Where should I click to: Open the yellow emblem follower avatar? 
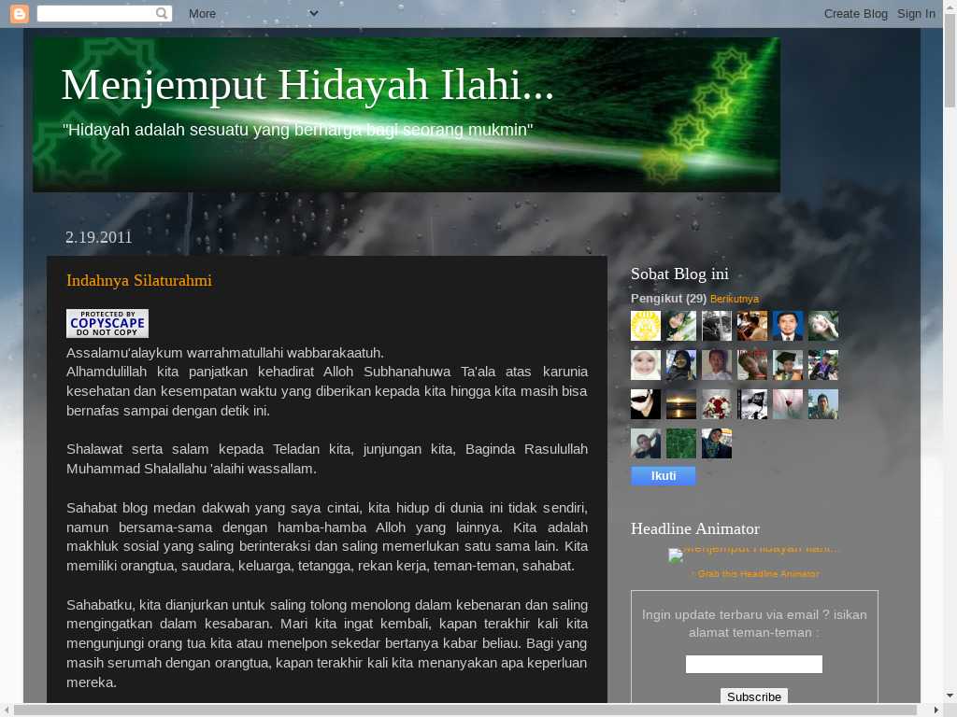(x=646, y=326)
